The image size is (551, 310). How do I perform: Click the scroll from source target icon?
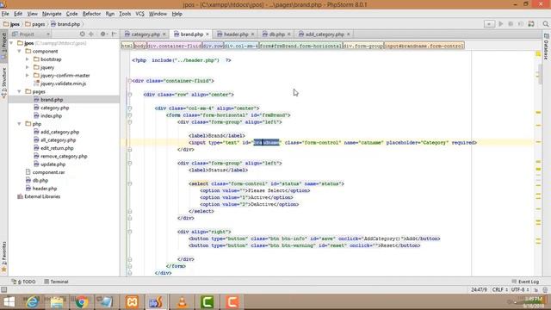(x=83, y=34)
